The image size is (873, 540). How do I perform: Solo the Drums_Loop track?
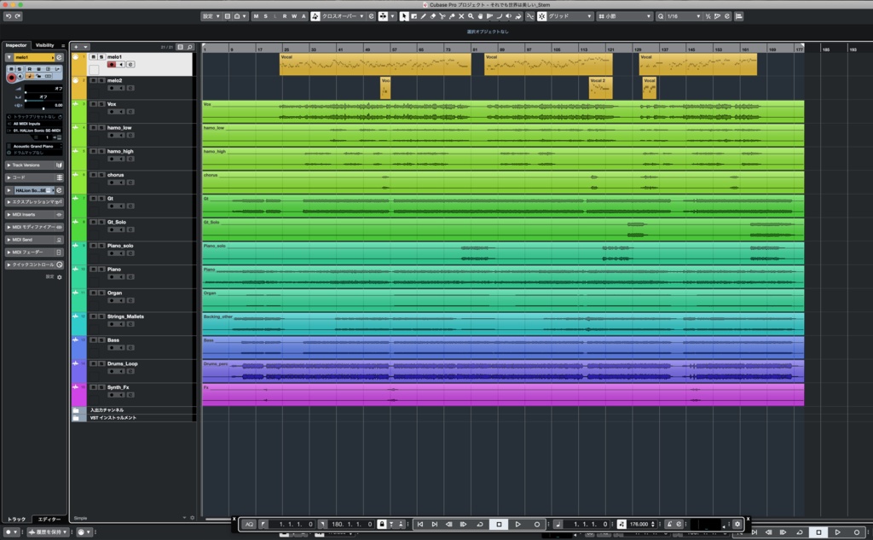coord(101,363)
